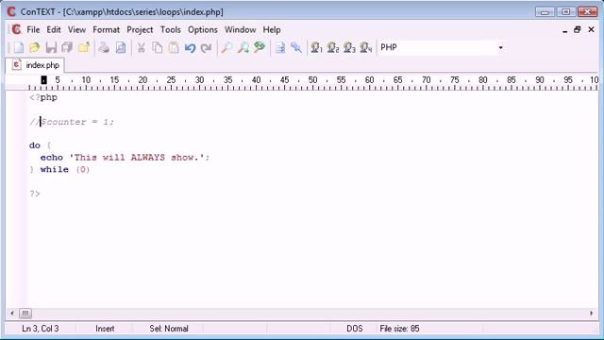Click the string 'This will ALWAYS show.'
Screen dimensions: 604x340
click(x=136, y=158)
